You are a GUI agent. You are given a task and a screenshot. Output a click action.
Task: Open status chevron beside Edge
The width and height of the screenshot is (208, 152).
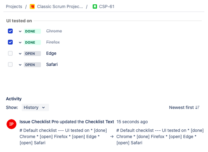tap(20, 54)
